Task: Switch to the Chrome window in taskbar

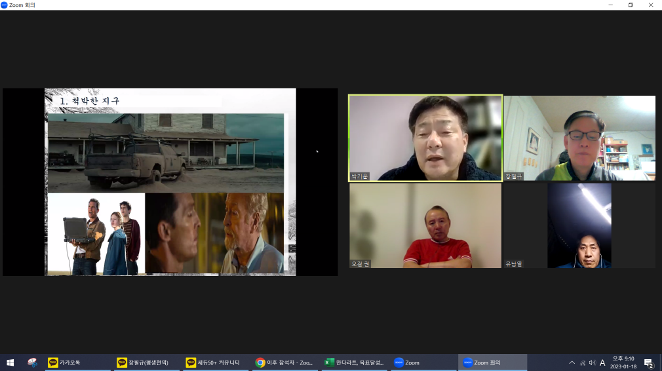Action: (284, 362)
